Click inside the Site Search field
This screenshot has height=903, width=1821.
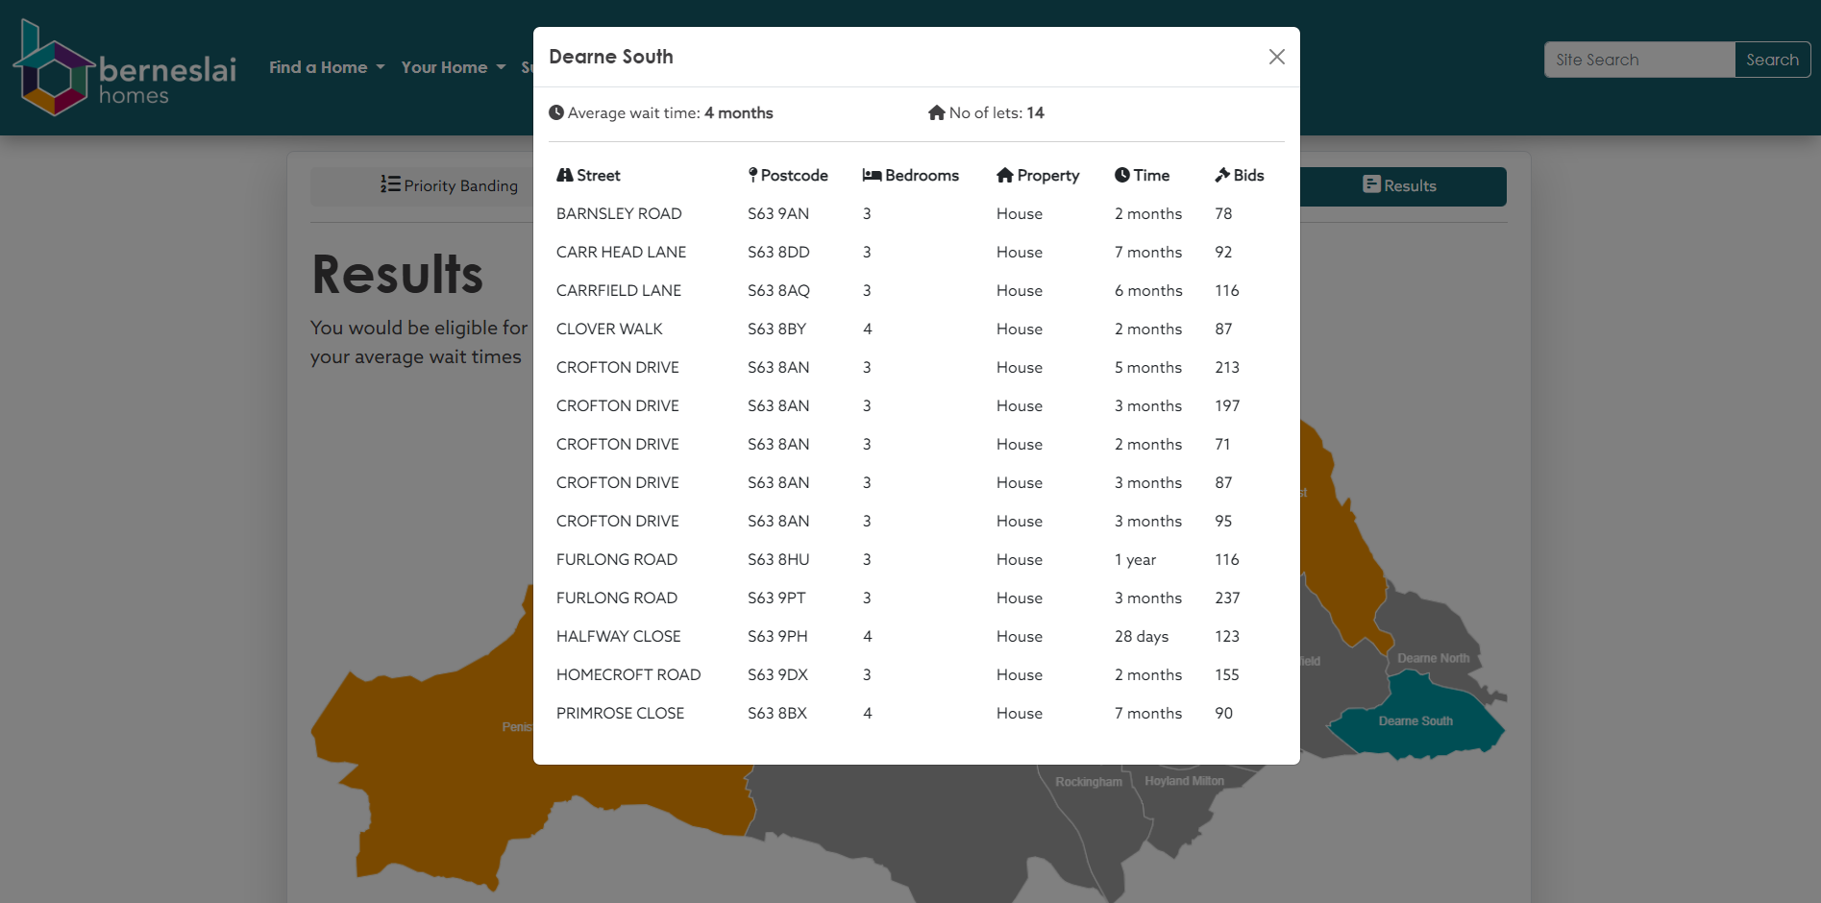pos(1638,59)
